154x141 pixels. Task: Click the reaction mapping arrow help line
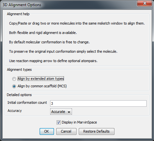click(x=53, y=61)
